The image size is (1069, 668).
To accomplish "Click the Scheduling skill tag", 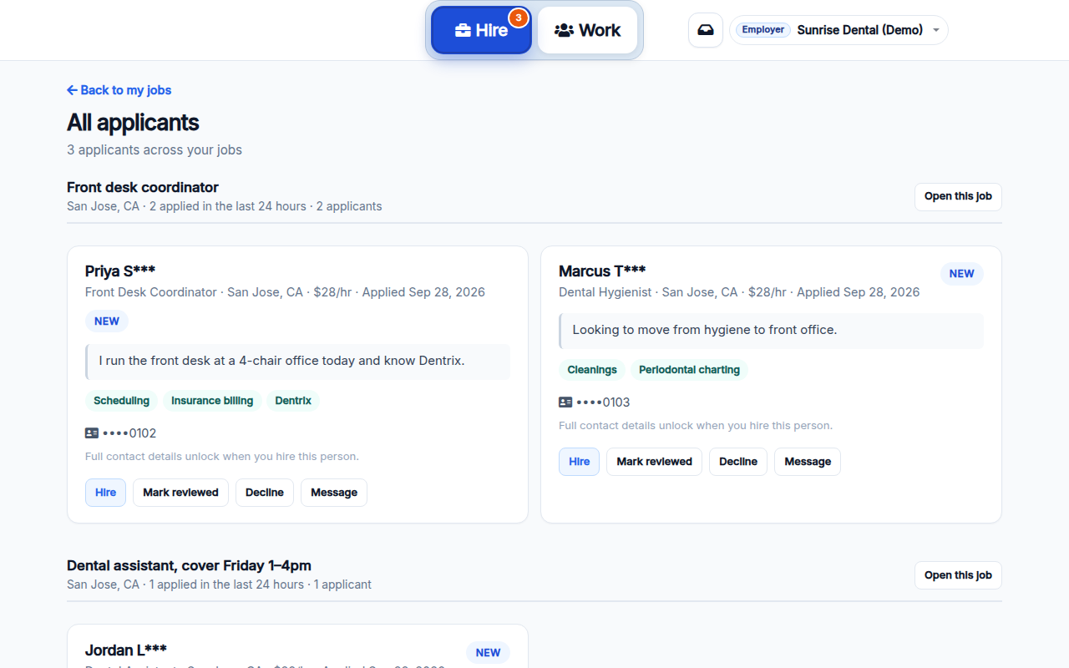I will tap(121, 401).
